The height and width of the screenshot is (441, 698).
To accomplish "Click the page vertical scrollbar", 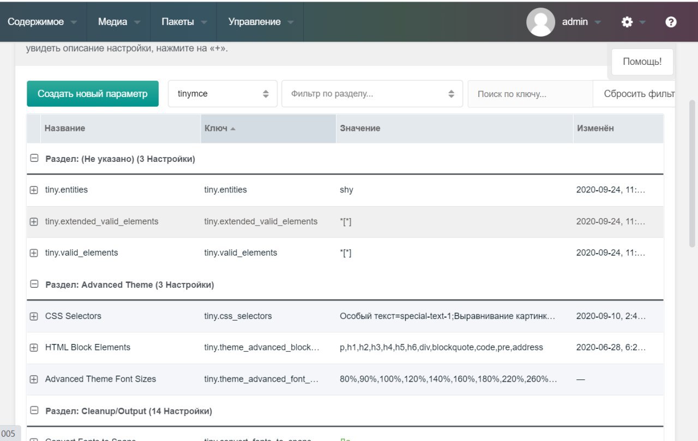I will coord(693,173).
